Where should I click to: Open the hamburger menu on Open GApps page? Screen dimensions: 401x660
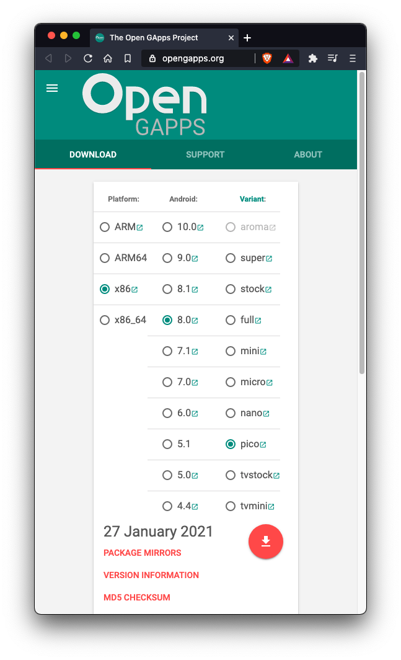[52, 88]
